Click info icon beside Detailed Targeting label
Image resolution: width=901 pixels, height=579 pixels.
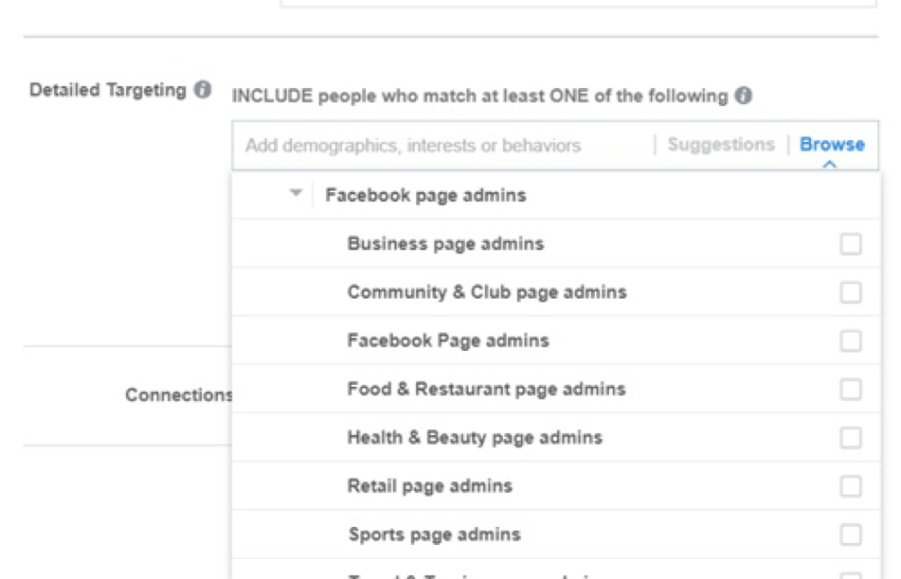click(x=202, y=90)
